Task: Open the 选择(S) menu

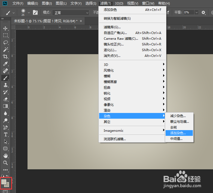Action: pyautogui.click(x=91, y=3)
